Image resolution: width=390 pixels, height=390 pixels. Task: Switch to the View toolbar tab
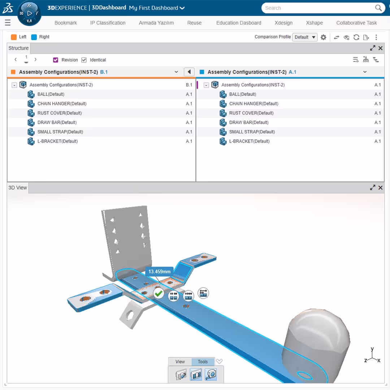[x=180, y=361]
